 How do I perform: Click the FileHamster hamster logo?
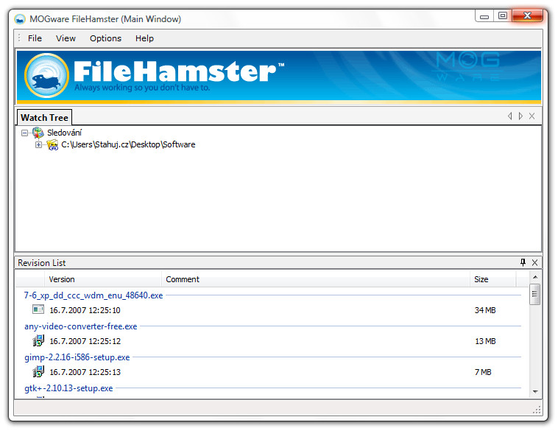(x=46, y=75)
